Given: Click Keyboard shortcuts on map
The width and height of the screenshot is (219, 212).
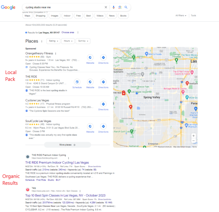Looking at the screenshot, I should 165,147.
